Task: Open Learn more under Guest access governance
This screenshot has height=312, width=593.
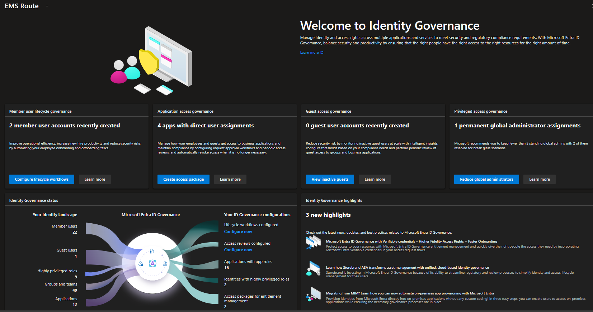Action: 375,179
